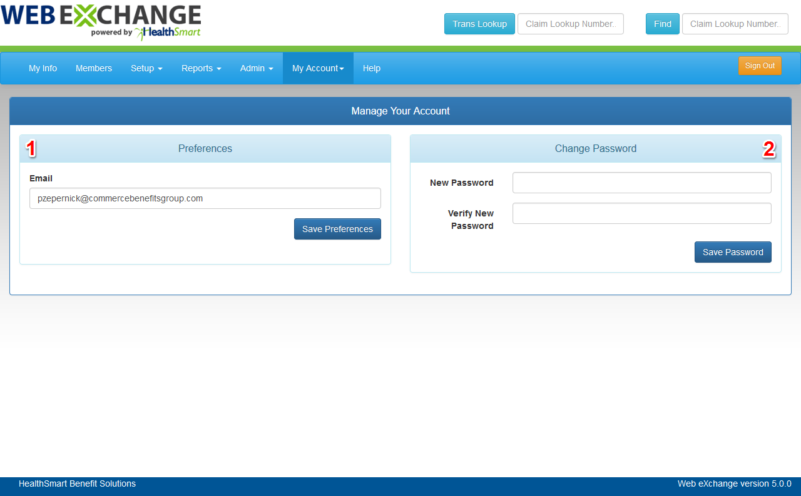The width and height of the screenshot is (801, 496).
Task: Open the Admin dropdown menu
Action: 256,68
